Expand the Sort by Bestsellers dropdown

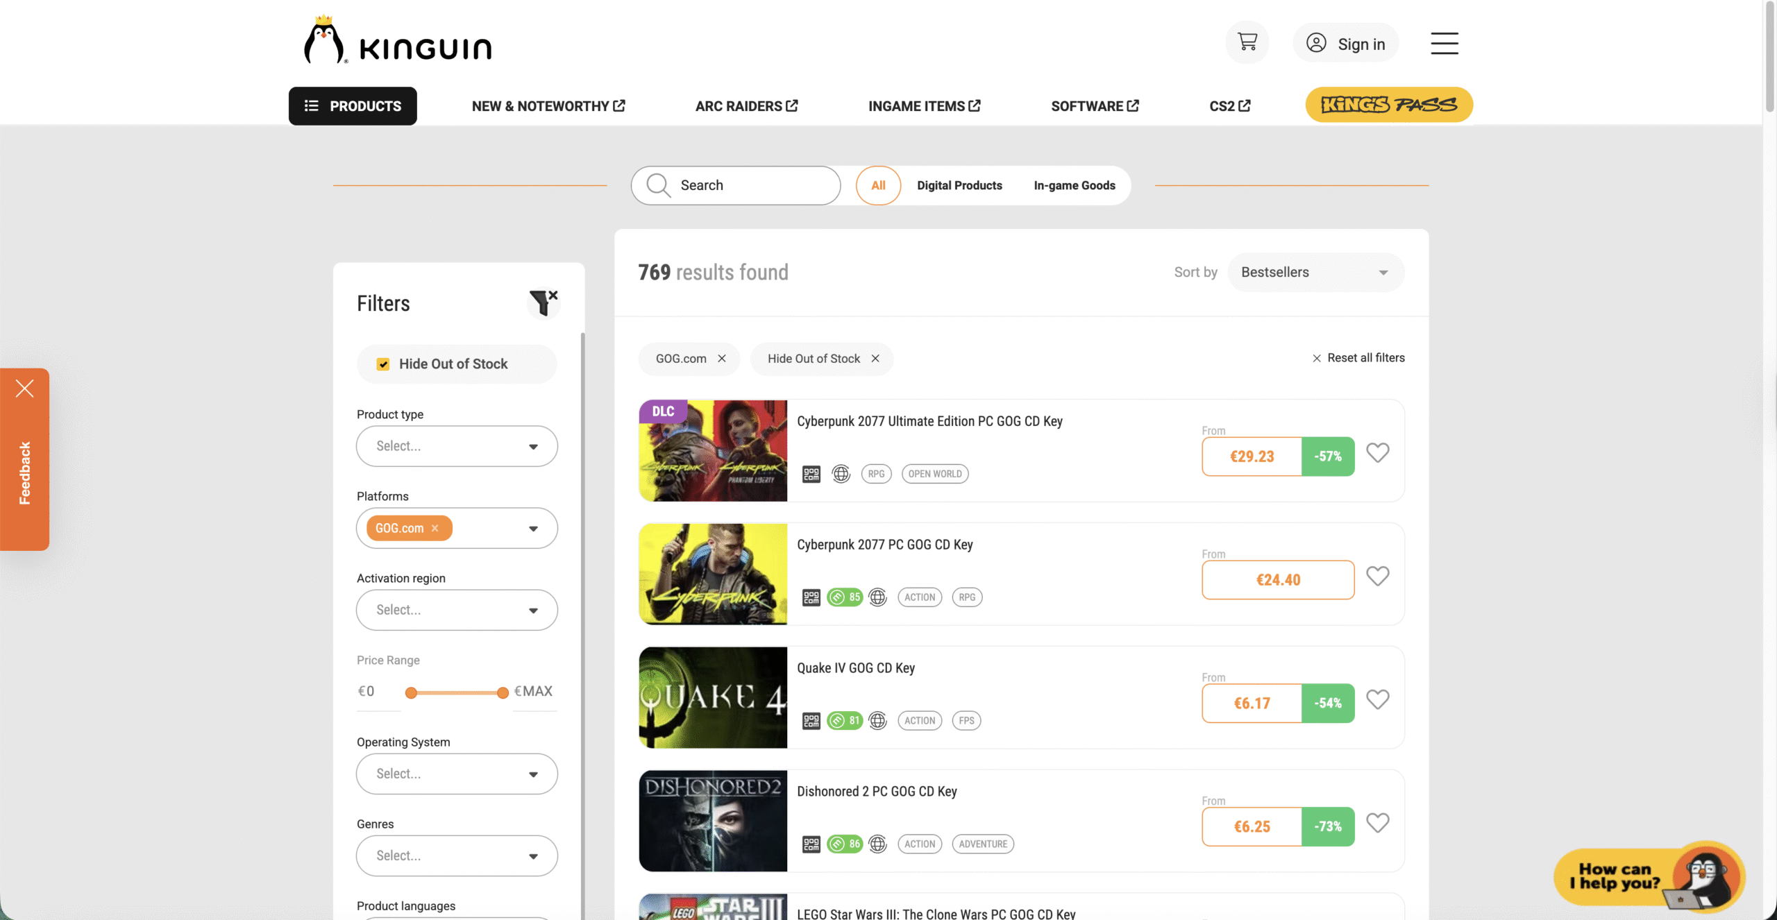point(1315,273)
